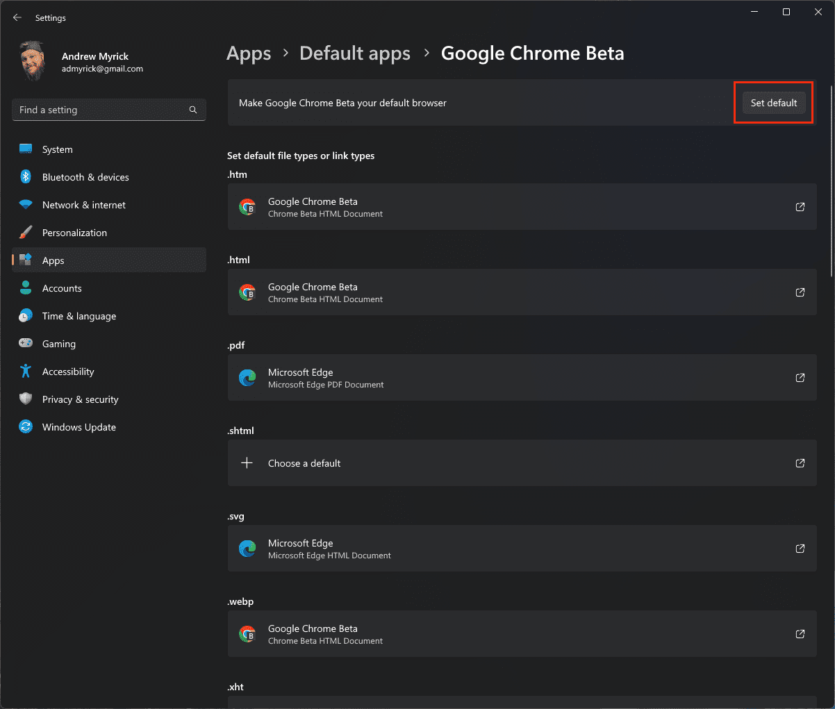
Task: Click the back arrow in Settings title bar
Action: pyautogui.click(x=17, y=17)
